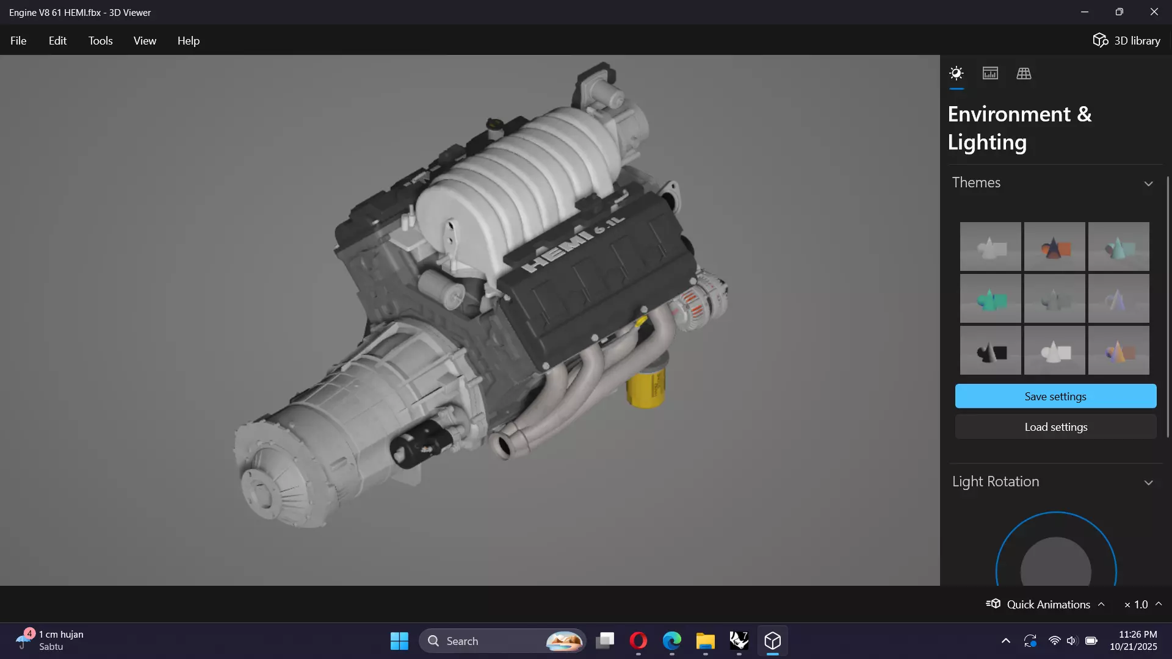Open the View menu
The width and height of the screenshot is (1172, 659).
coord(145,40)
